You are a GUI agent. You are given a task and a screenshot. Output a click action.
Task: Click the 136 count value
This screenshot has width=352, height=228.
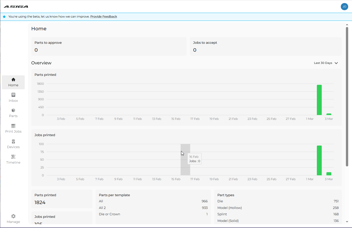pos(336,221)
